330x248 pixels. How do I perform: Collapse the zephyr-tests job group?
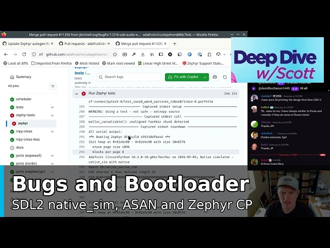pos(52,115)
